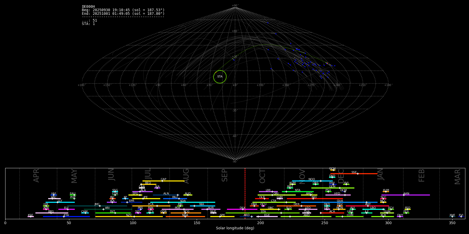This screenshot has width=469, height=234.
Task: Select the DE000H station header text
Action: click(88, 7)
